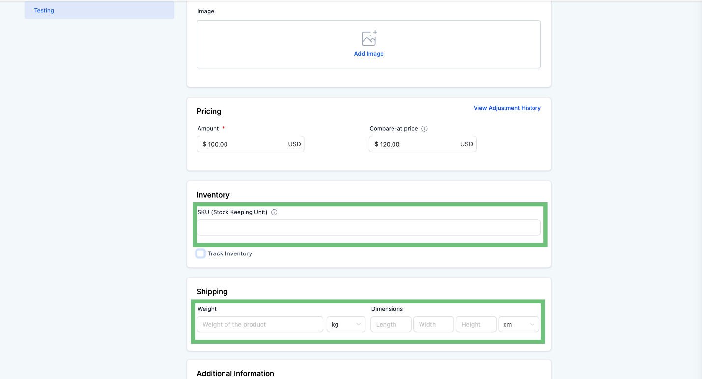Click the Width dimension field
The image size is (702, 379).
click(433, 324)
